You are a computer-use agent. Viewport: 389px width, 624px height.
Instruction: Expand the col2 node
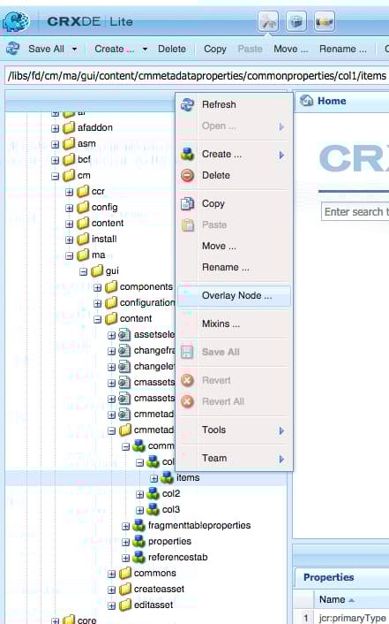[x=140, y=494]
